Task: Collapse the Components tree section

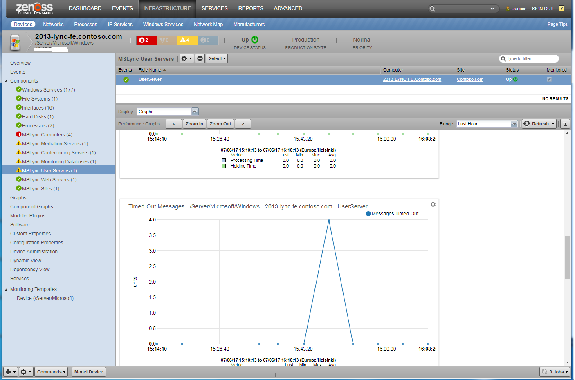Action: point(6,81)
